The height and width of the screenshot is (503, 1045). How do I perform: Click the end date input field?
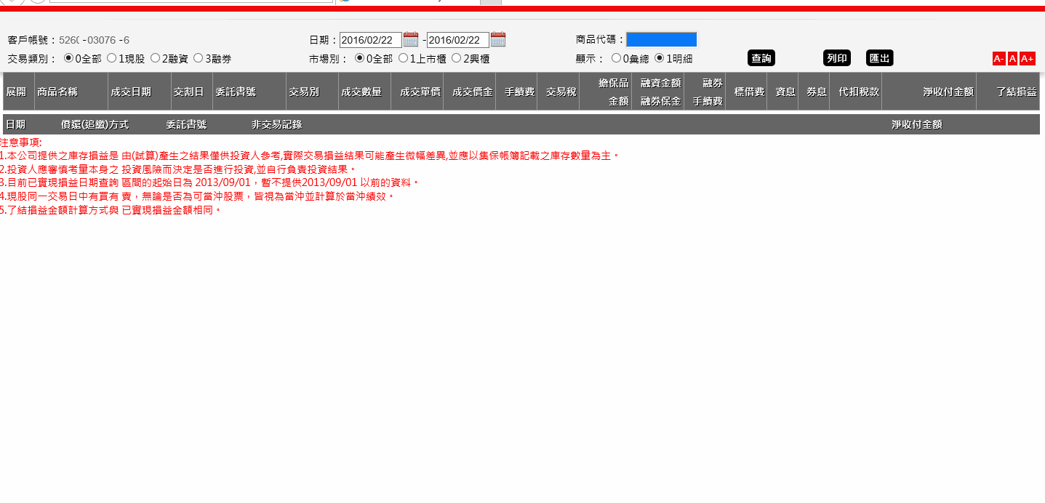pyautogui.click(x=457, y=40)
